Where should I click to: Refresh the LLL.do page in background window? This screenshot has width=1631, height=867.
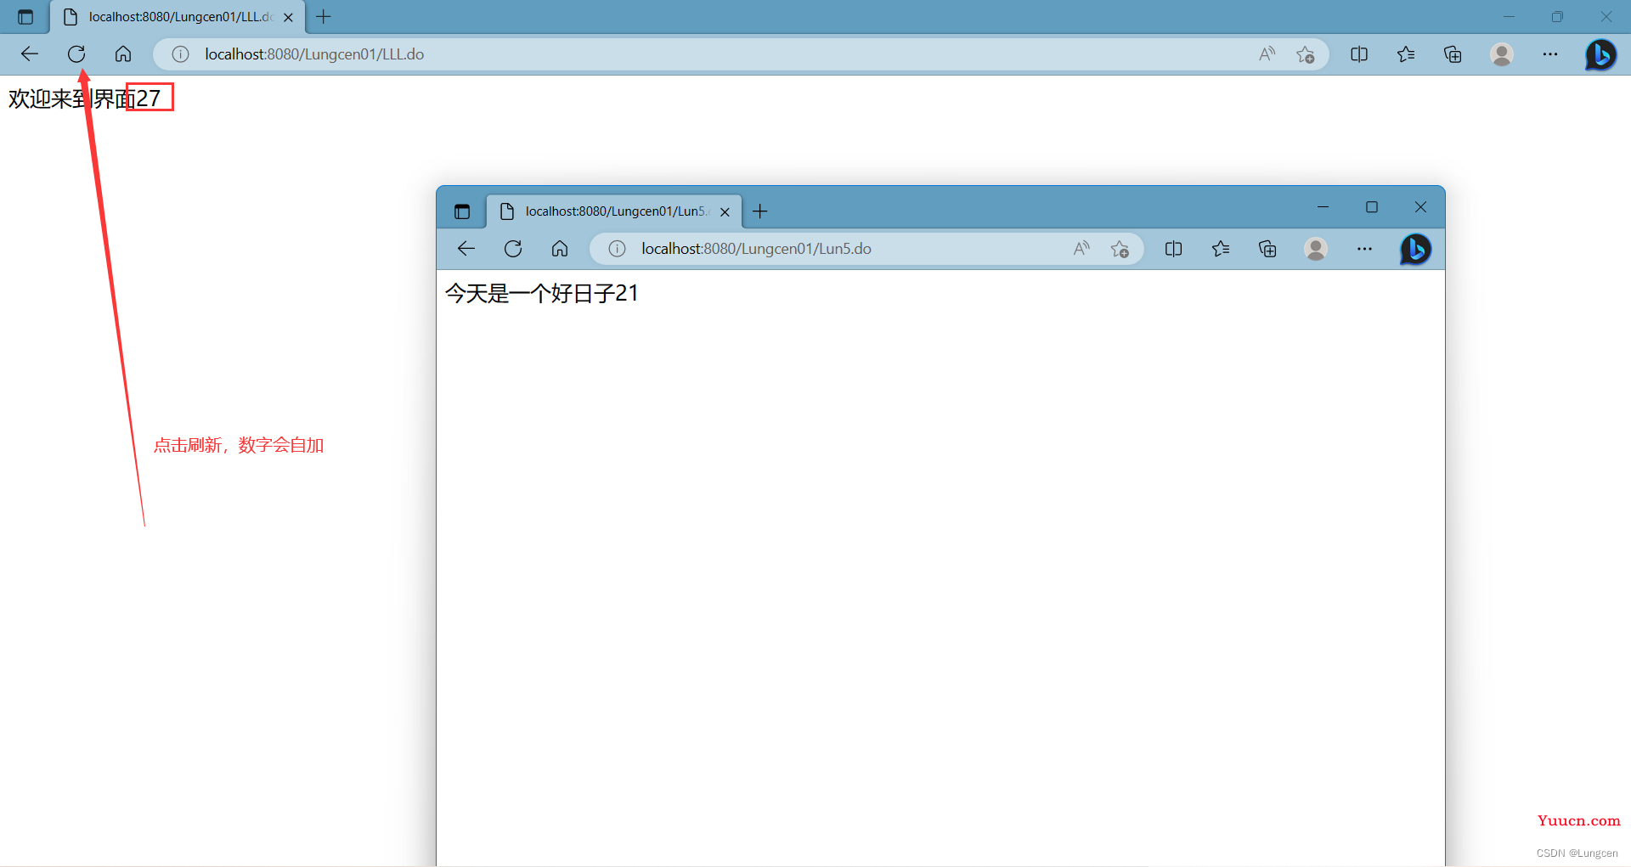(x=76, y=54)
